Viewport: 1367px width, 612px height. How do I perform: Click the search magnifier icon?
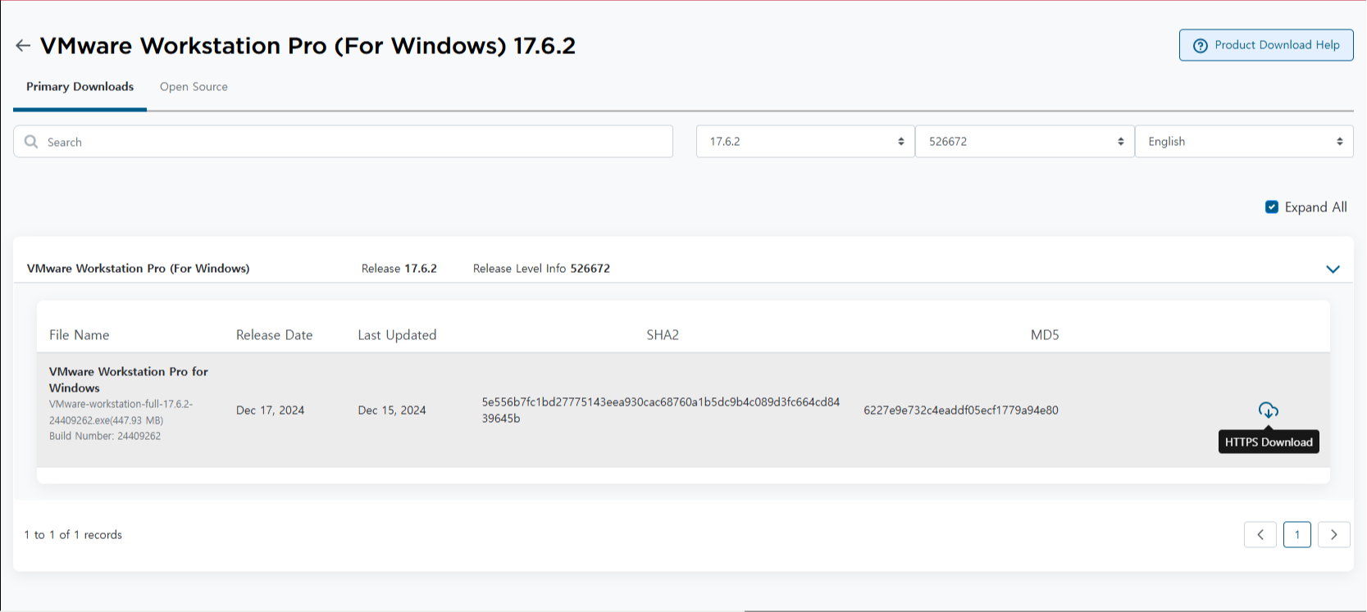coord(31,142)
